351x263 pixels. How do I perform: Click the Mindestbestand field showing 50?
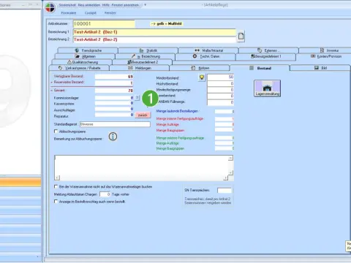pos(220,77)
